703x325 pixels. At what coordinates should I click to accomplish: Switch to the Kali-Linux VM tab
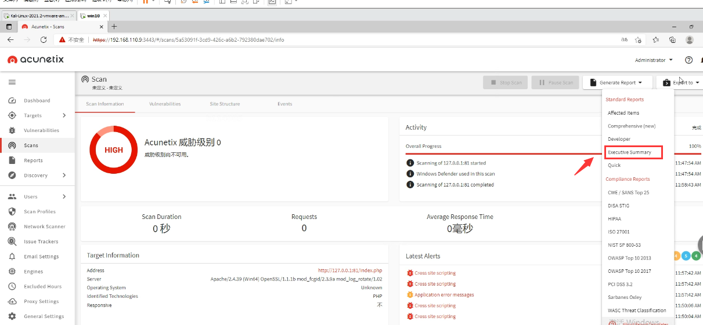pyautogui.click(x=38, y=16)
